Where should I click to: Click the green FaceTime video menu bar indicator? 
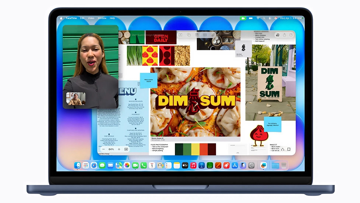(243, 18)
